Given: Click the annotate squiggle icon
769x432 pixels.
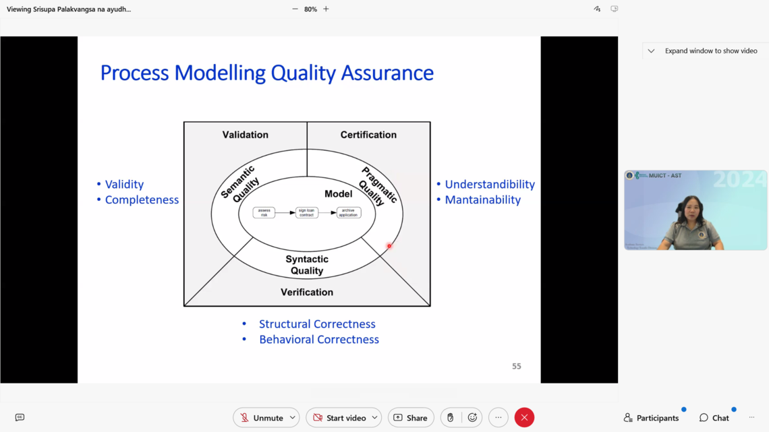Looking at the screenshot, I should (597, 9).
